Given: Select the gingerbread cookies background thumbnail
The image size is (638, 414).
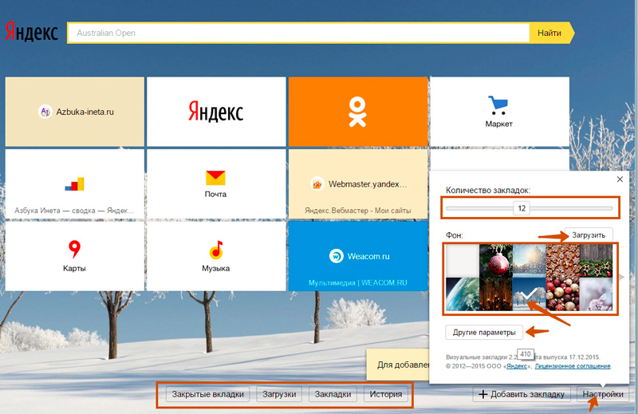Looking at the screenshot, I should 563,261.
